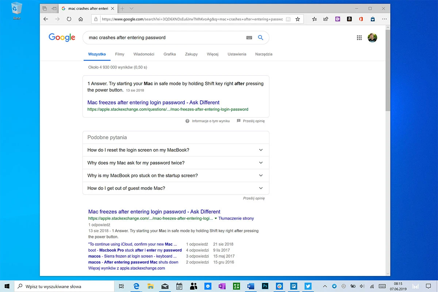Open the on-screen keyboard in search box
Screen dimensions: 438x292
point(249,38)
